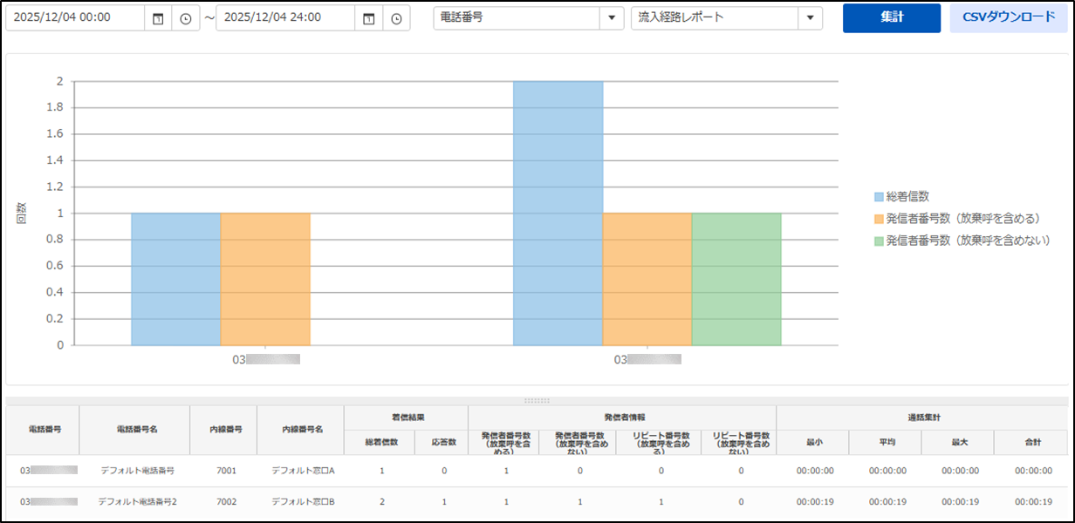Click the 応答数 column header
Screen dimensions: 1075x523
[x=445, y=443]
